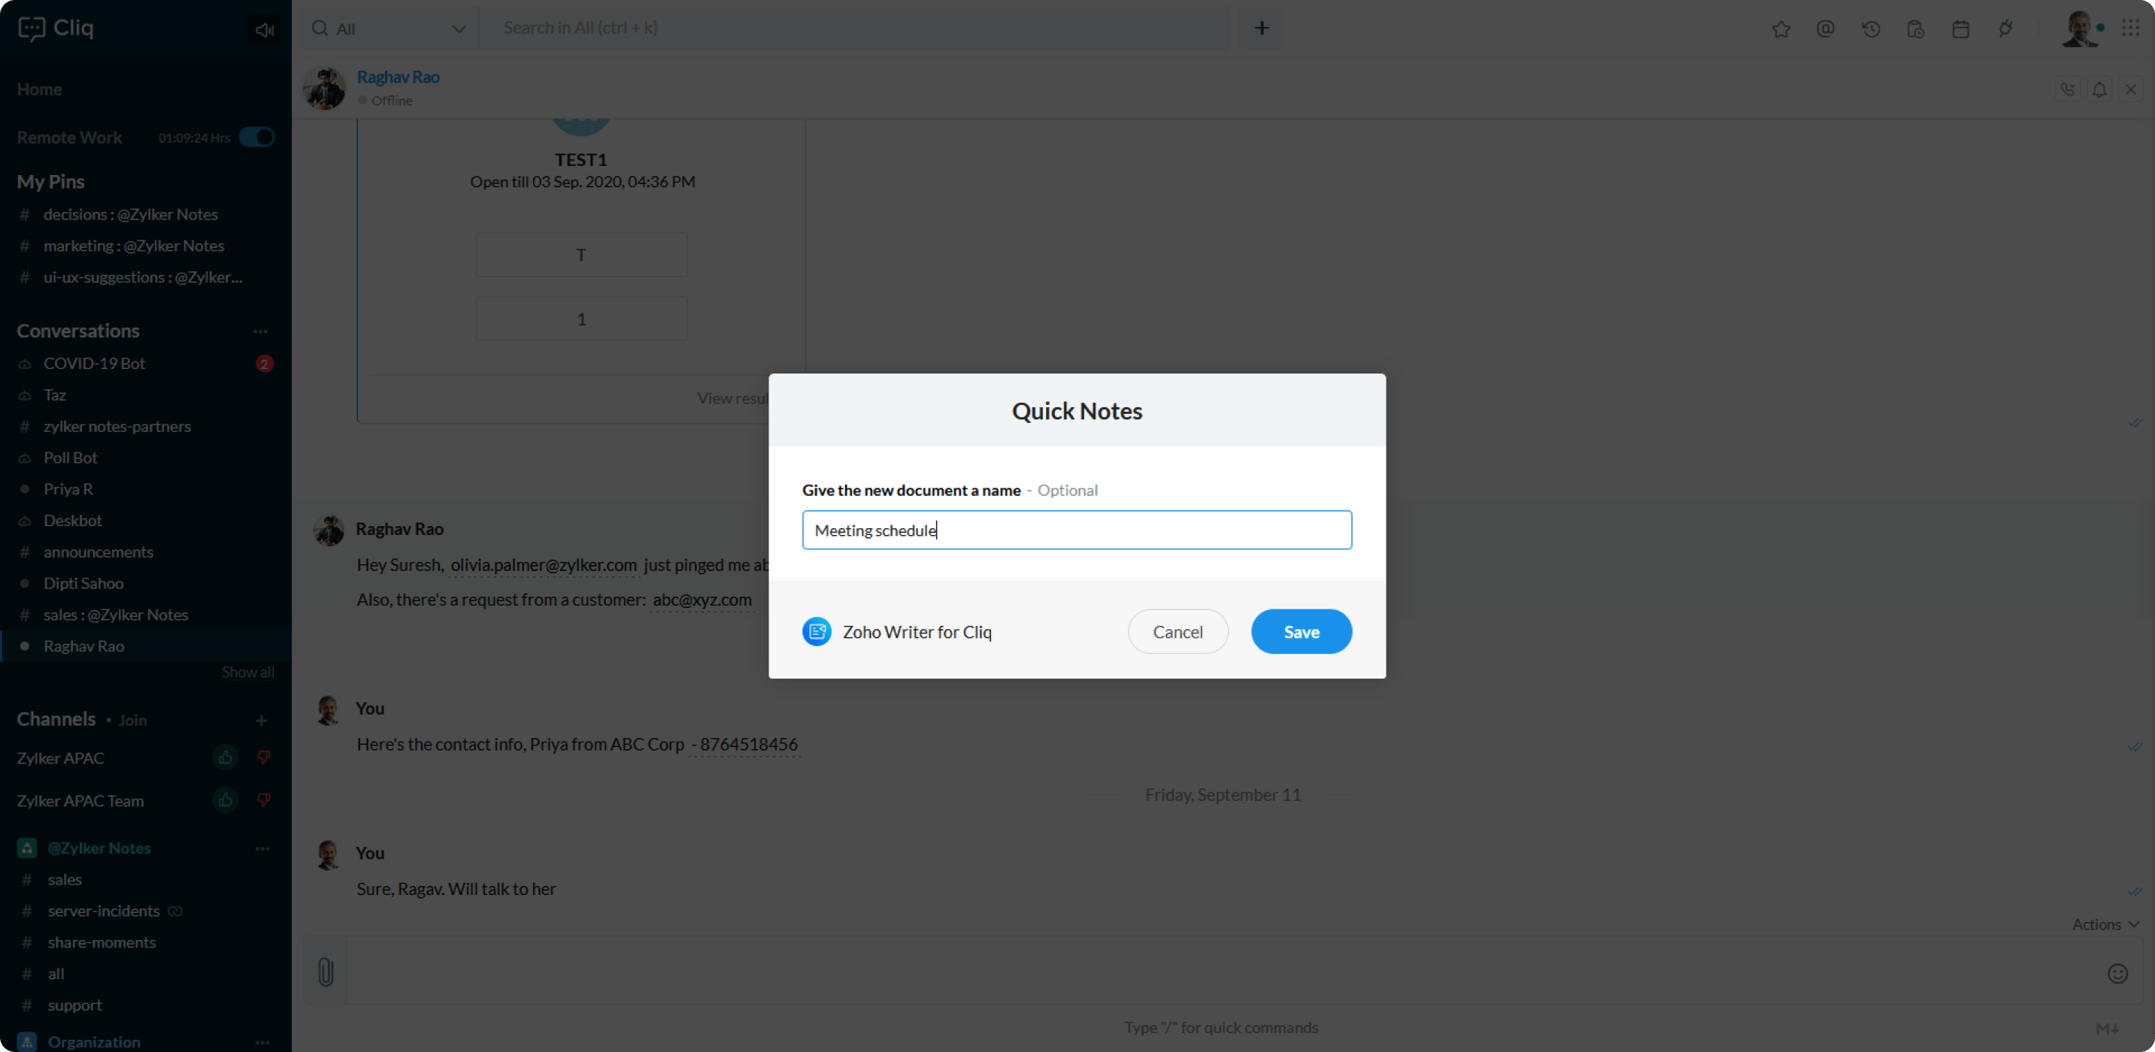The width and height of the screenshot is (2155, 1052).
Task: Toggle Remote Work check-in switch
Action: click(x=257, y=138)
